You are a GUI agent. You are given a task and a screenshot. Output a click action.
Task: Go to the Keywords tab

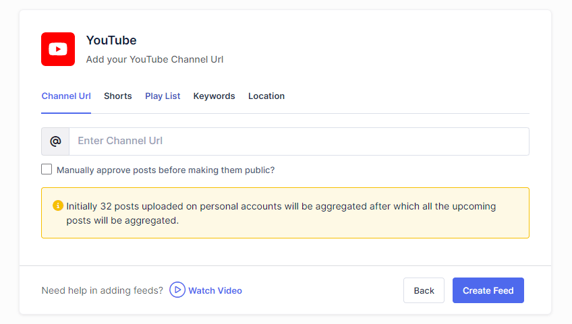(x=214, y=96)
